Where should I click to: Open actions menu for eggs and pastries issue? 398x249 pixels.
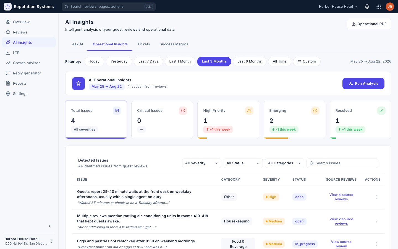[x=376, y=244]
